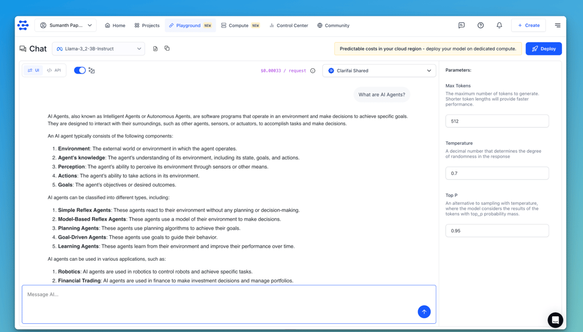The width and height of the screenshot is (583, 332).
Task: Expand the Clarifai Shared compute dropdown
Action: click(379, 71)
